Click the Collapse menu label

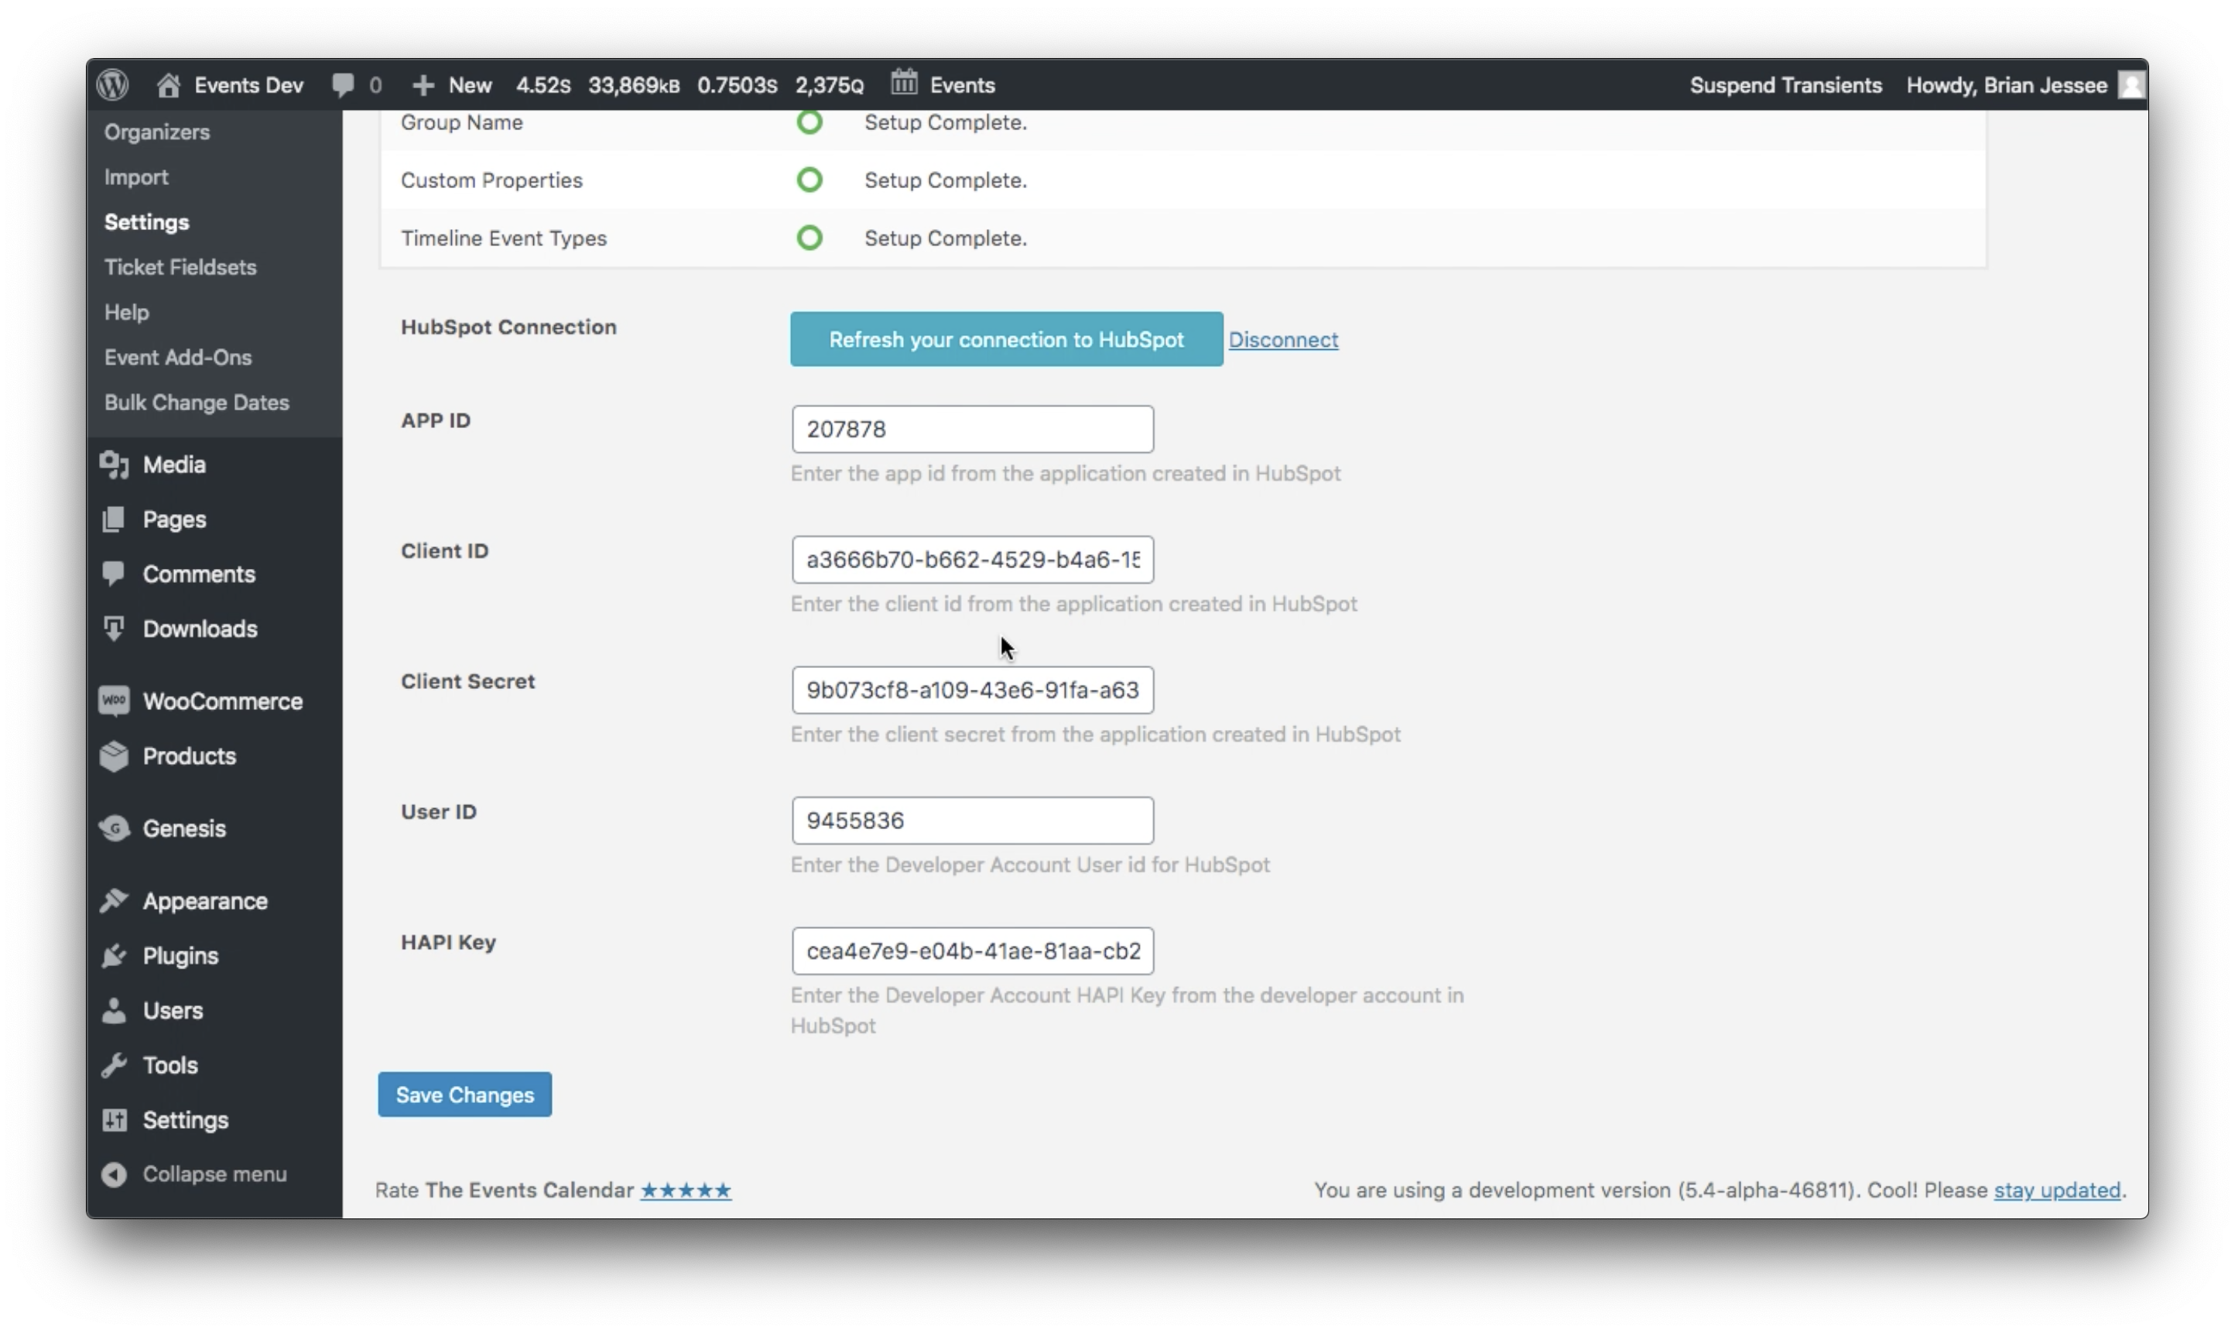click(214, 1174)
